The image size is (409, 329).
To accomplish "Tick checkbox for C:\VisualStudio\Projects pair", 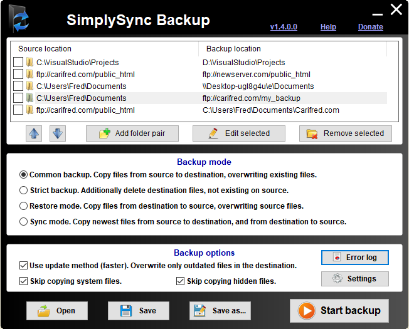I will pos(18,62).
